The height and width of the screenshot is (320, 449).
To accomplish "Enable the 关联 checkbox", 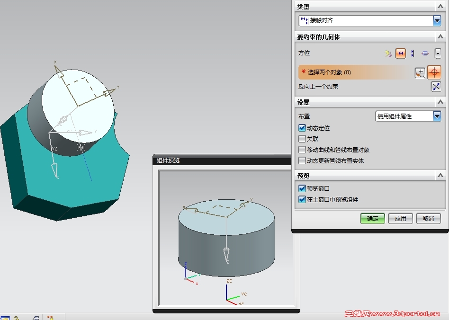I will pos(302,139).
